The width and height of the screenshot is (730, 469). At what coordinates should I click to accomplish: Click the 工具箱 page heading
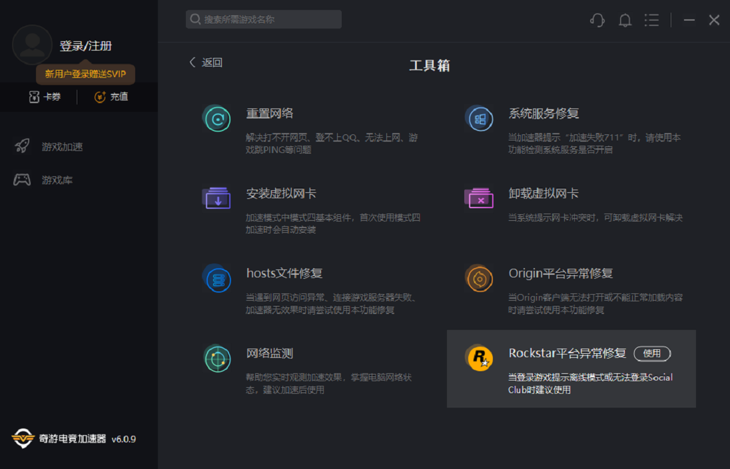pos(430,66)
